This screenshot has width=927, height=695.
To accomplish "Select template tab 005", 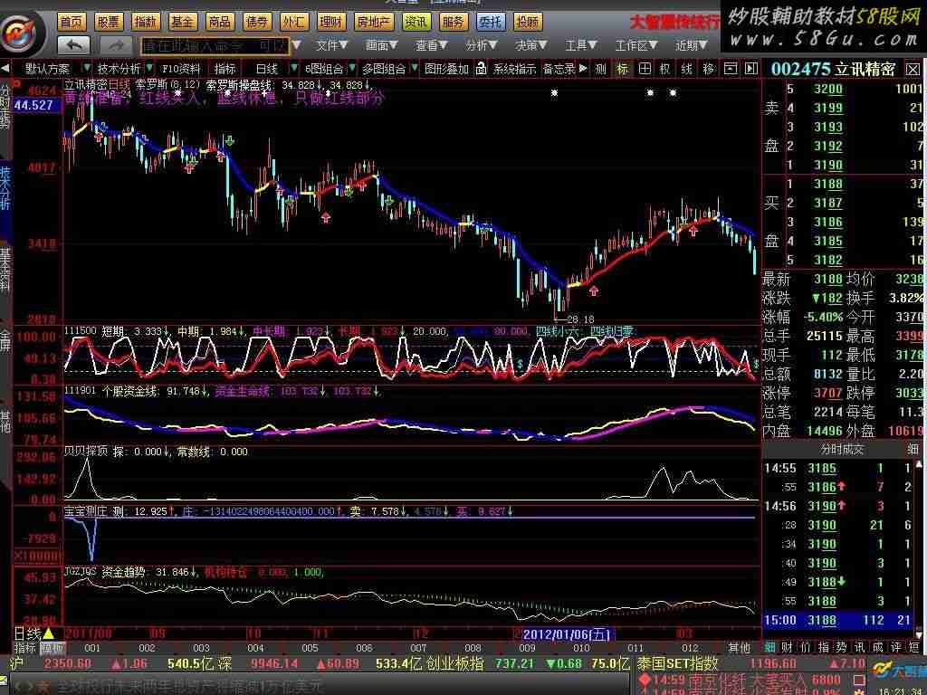I will 310,648.
